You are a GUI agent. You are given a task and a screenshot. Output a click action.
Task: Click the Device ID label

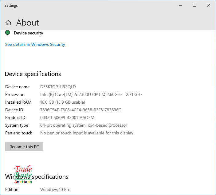(14, 110)
